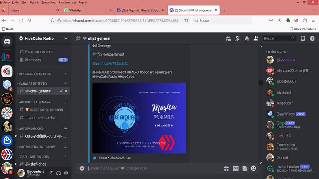Open BlueWillow bot member profile

point(290,114)
